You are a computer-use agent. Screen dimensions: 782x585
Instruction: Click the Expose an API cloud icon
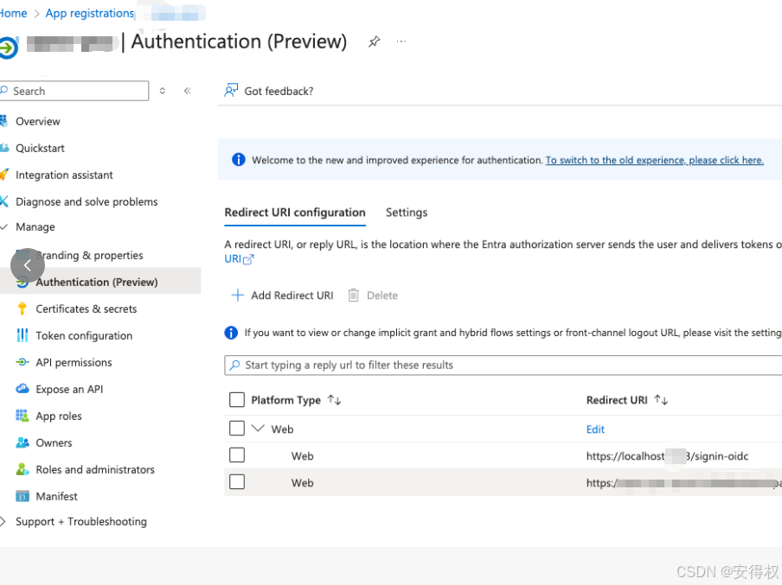[22, 389]
